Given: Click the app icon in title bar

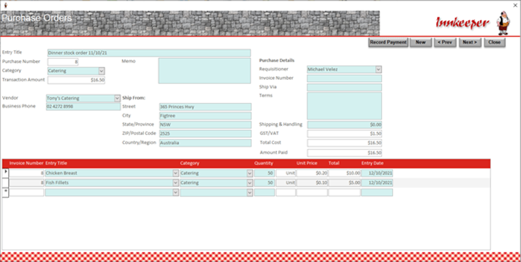Looking at the screenshot, I should (x=5, y=5).
